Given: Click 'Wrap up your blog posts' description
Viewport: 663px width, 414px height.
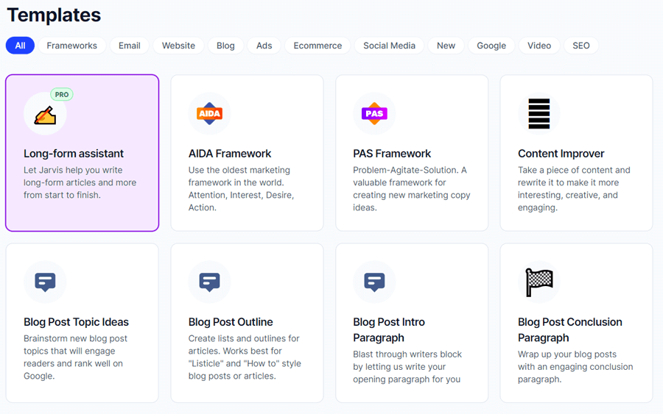Looking at the screenshot, I should pos(575,367).
